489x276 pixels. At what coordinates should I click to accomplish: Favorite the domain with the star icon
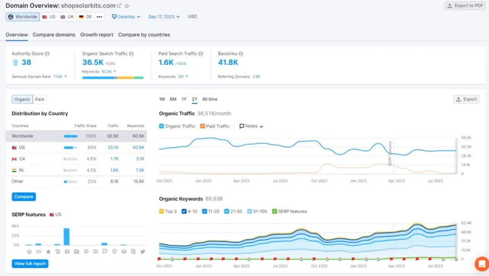pyautogui.click(x=127, y=5)
